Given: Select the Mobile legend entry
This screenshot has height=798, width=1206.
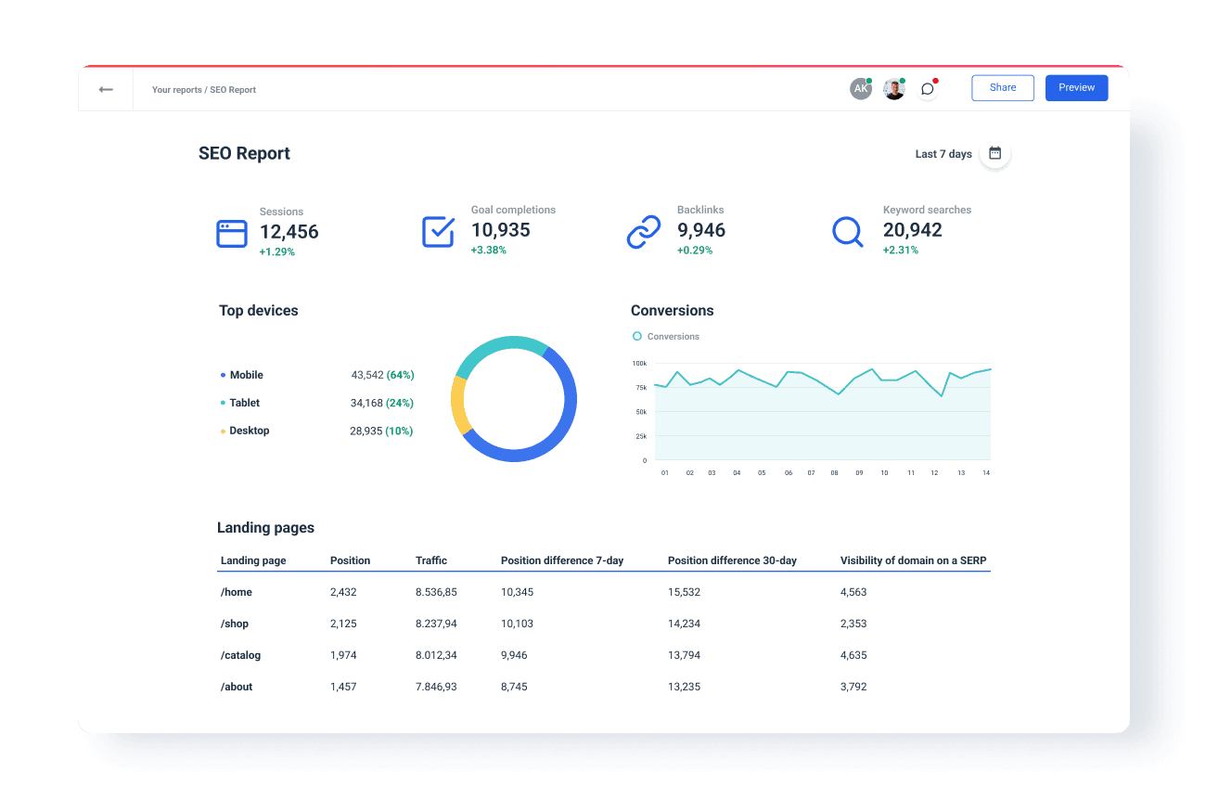Looking at the screenshot, I should (242, 375).
